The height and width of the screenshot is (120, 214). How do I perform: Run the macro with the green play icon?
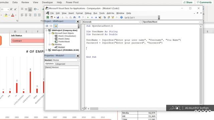88,17
